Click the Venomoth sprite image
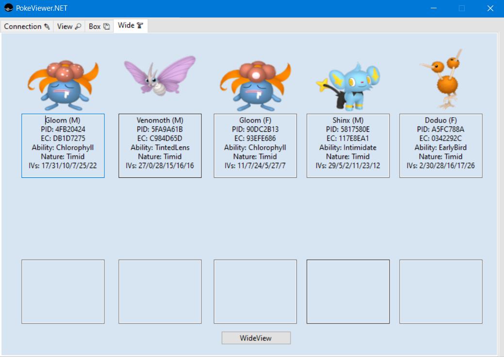 [160, 76]
